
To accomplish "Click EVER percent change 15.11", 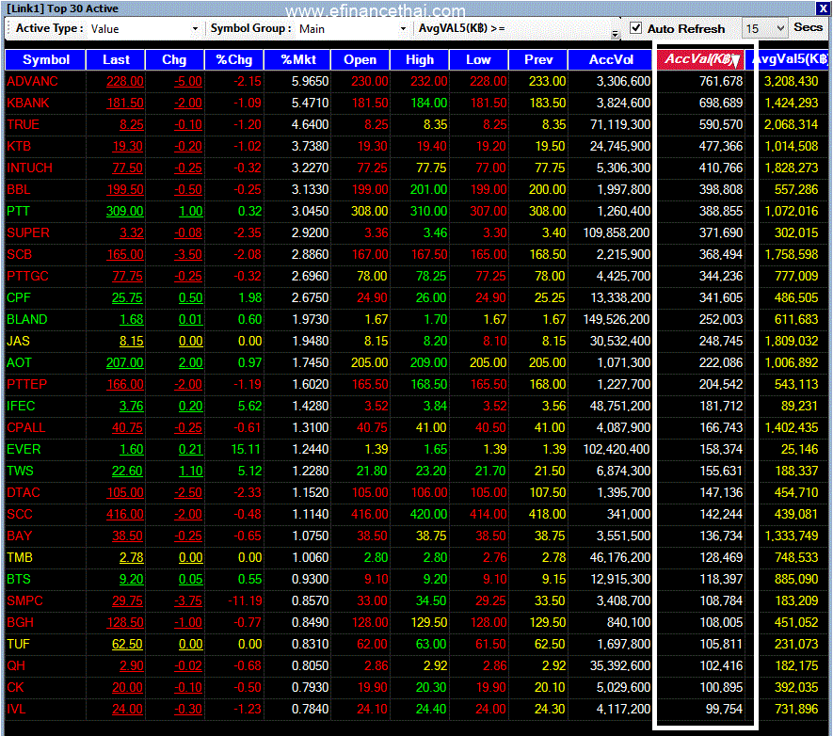I will click(x=246, y=449).
